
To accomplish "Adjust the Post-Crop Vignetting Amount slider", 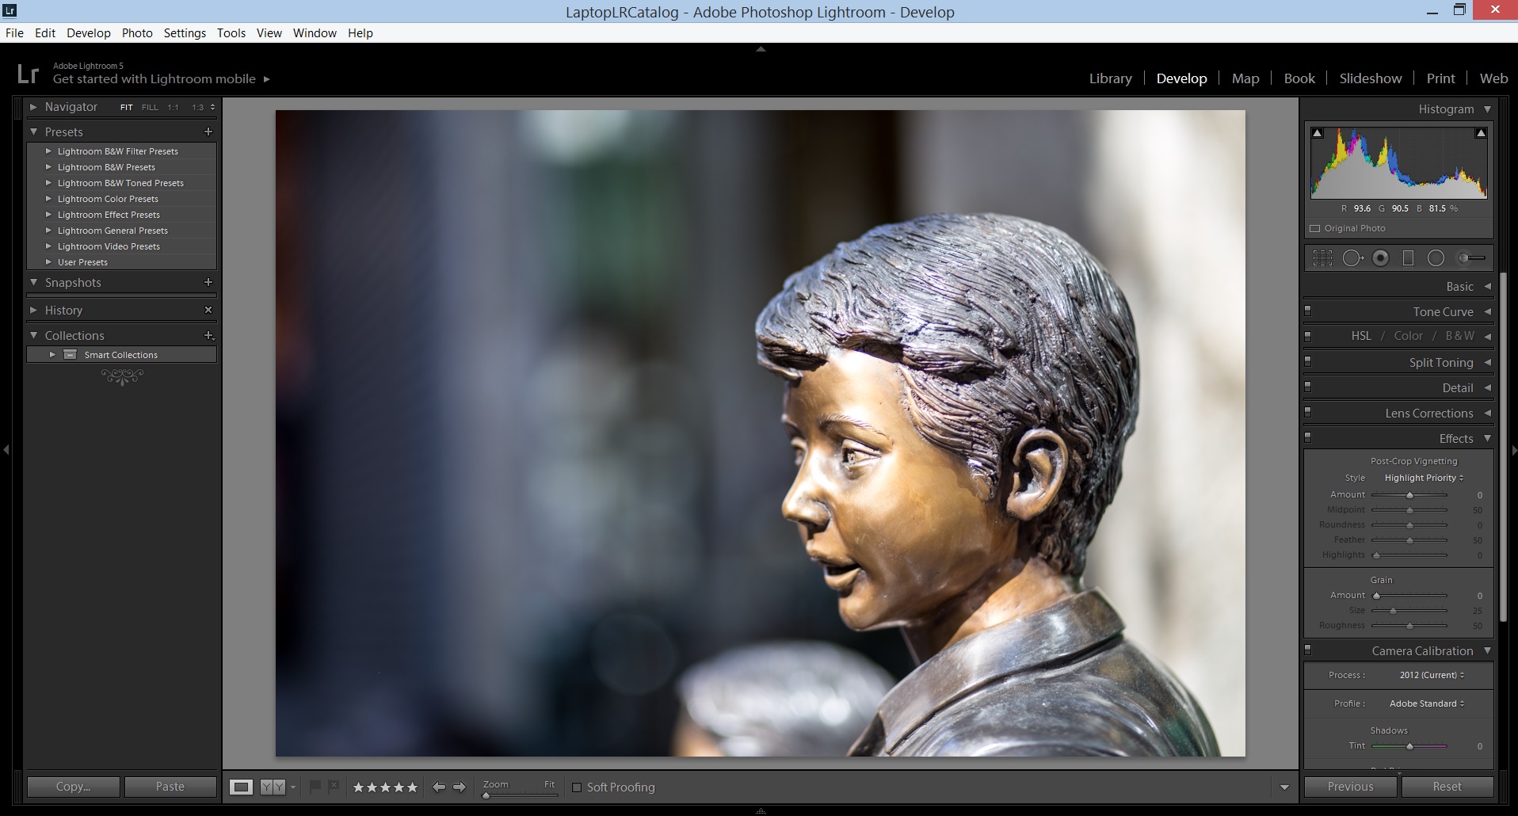I will click(1409, 495).
